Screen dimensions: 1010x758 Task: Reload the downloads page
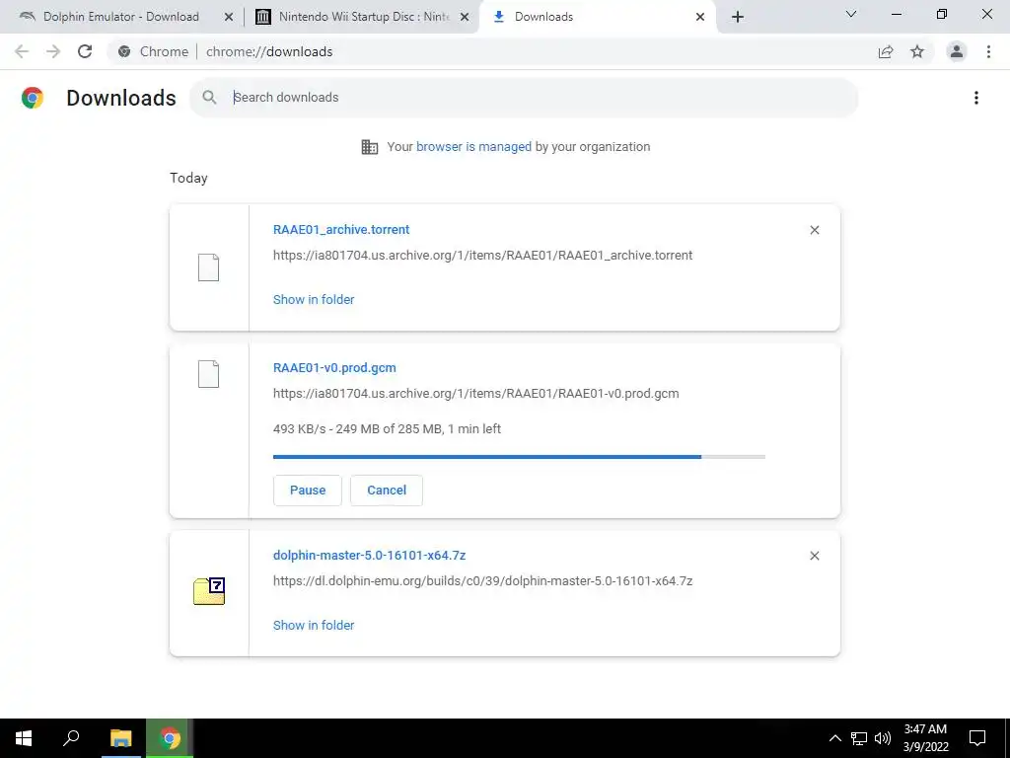85,51
